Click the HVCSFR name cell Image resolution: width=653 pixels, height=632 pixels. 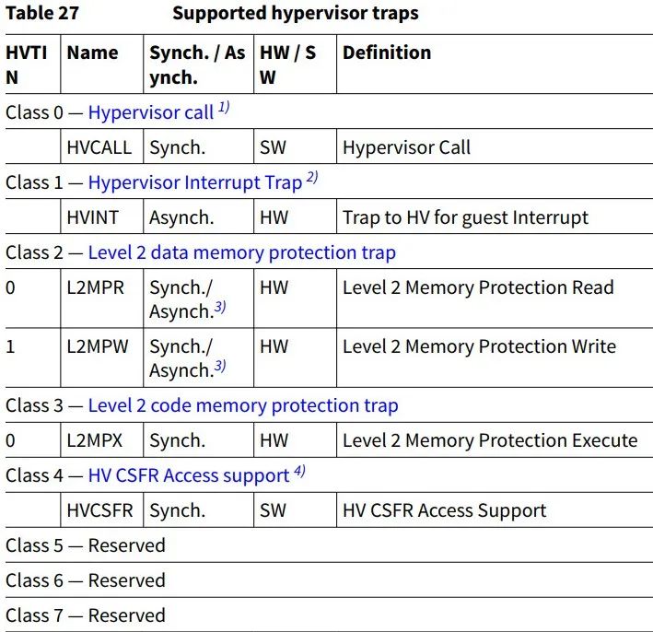click(x=101, y=510)
